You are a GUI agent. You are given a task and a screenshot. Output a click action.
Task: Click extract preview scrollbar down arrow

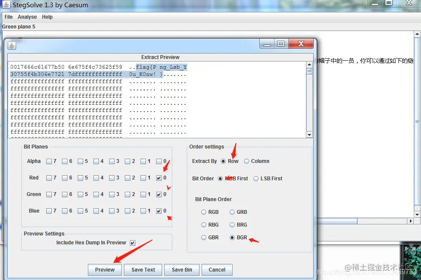pos(309,135)
